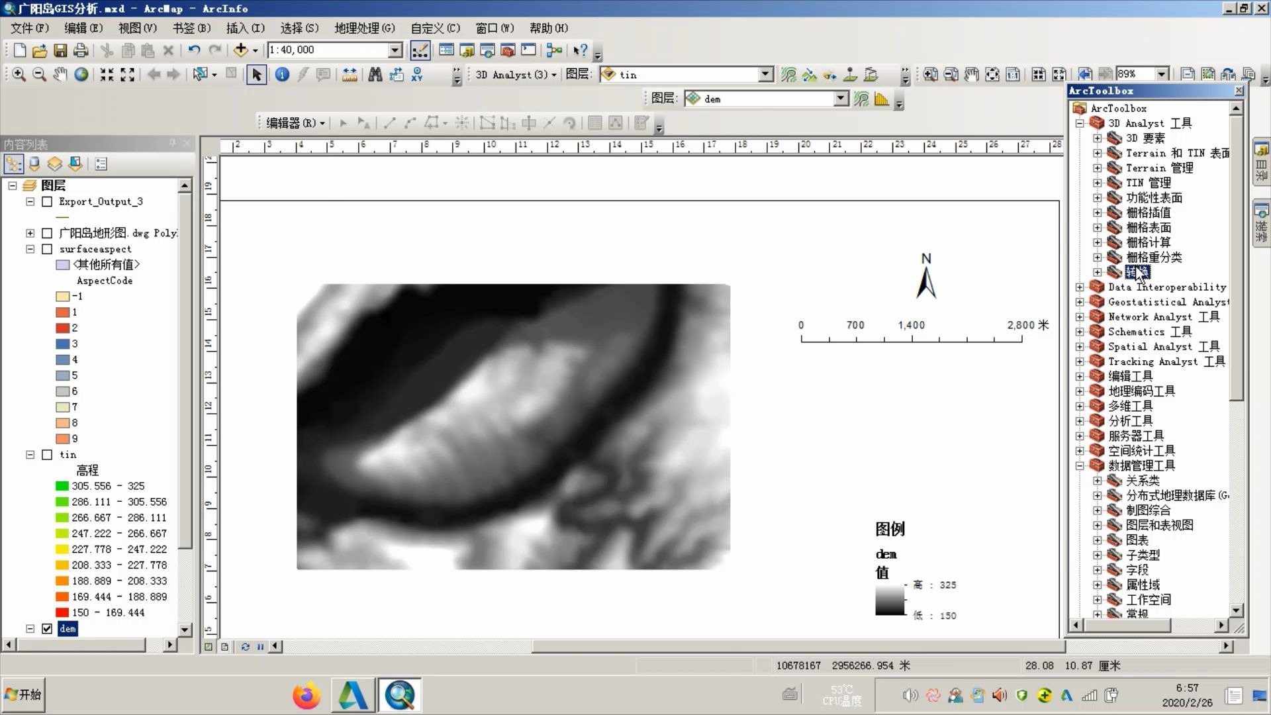This screenshot has height=715, width=1271.
Task: Enable the surfaceaspect layer checkbox
Action: click(47, 250)
